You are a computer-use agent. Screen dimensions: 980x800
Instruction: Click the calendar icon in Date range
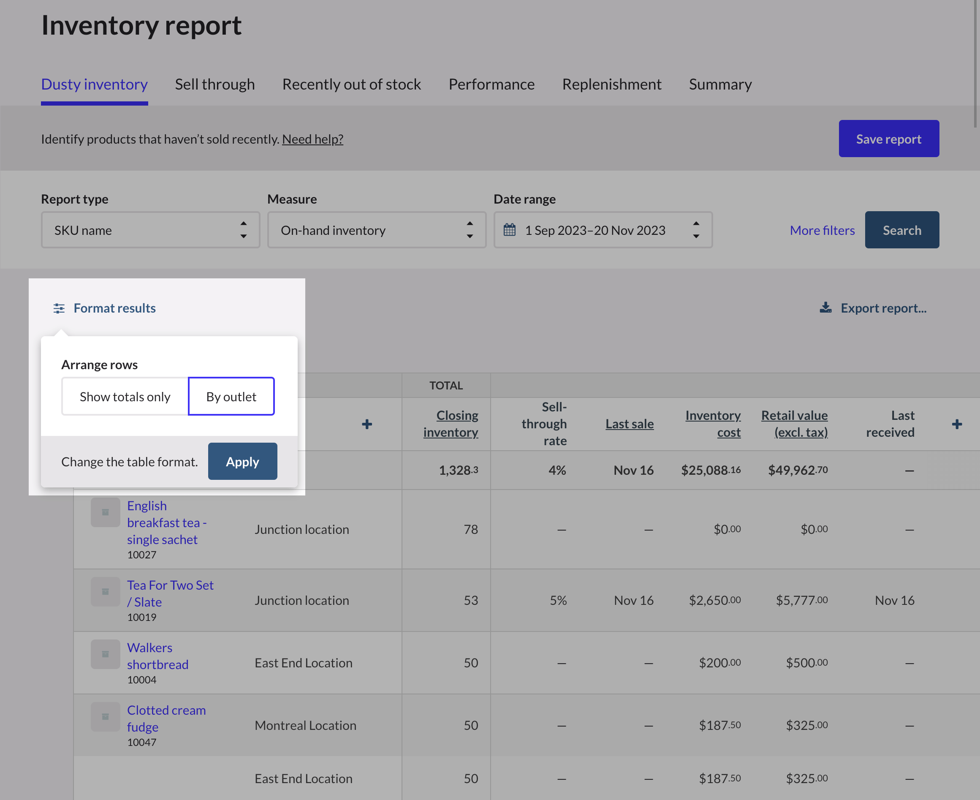510,230
